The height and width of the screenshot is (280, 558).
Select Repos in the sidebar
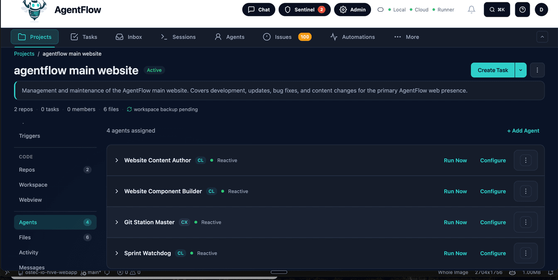[27, 170]
